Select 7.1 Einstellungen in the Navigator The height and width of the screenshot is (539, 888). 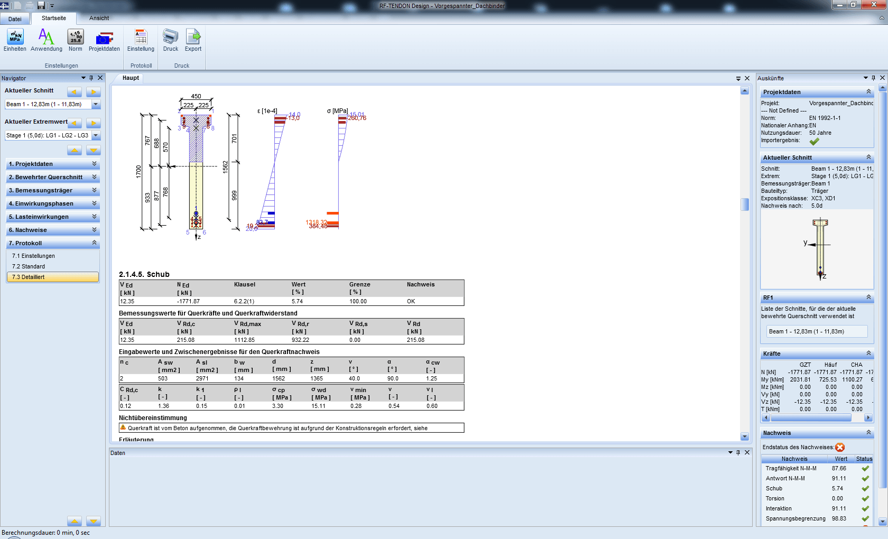pos(33,256)
